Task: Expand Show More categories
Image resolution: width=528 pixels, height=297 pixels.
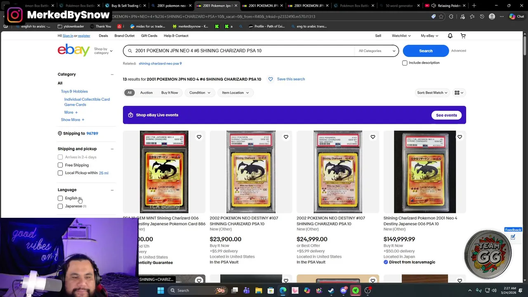Action: click(73, 120)
